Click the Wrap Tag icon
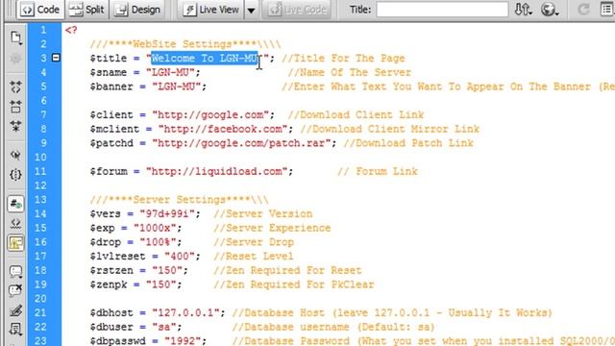615x346 pixels. (x=15, y=310)
